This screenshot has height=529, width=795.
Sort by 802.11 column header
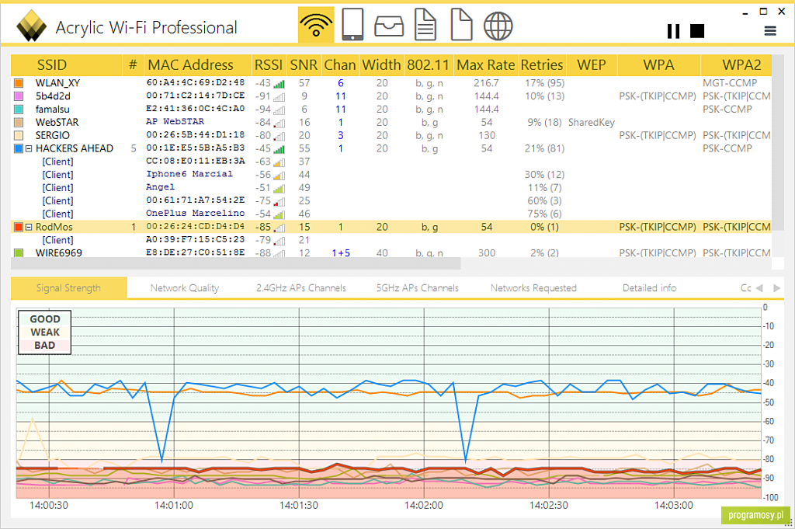429,65
